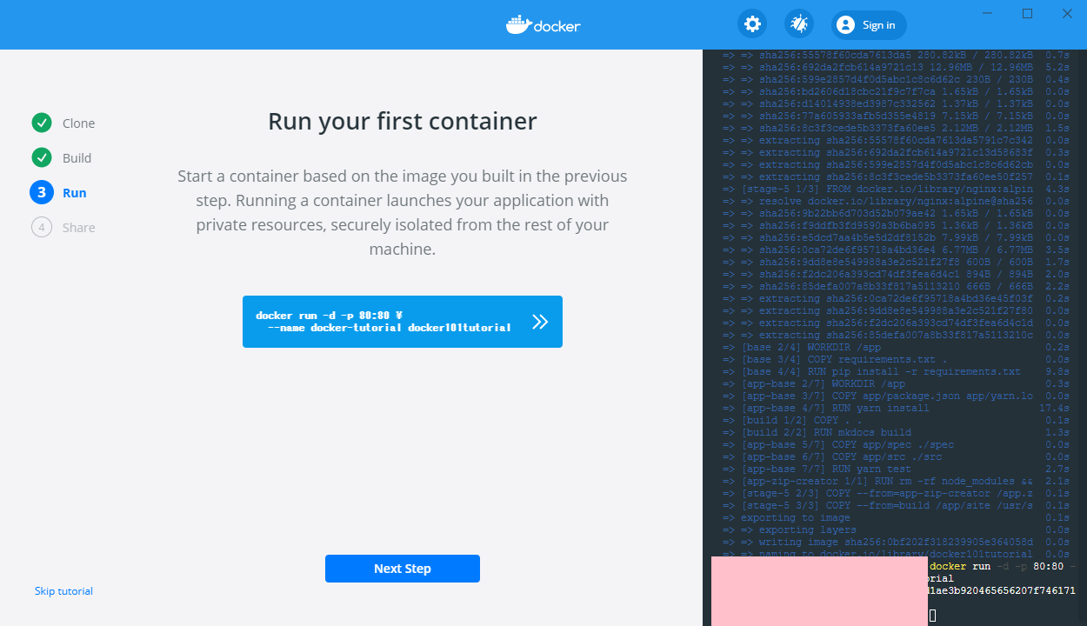This screenshot has height=626, width=1087.
Task: Select the Clone step checkmark
Action: 42,123
